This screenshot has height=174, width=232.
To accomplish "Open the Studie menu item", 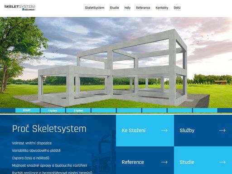I will 114,8.
